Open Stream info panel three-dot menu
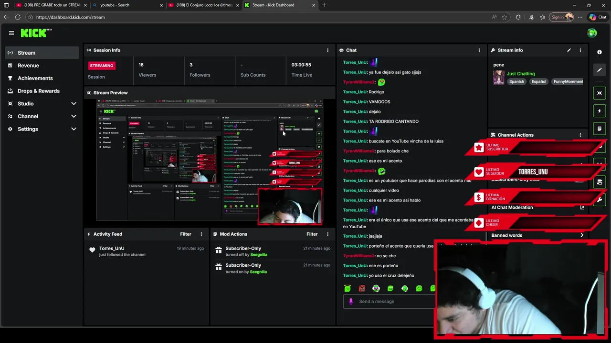This screenshot has height=343, width=611. coord(580,50)
